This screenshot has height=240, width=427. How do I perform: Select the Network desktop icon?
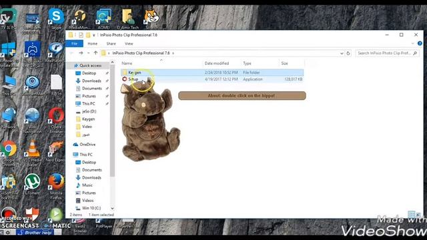[9, 117]
